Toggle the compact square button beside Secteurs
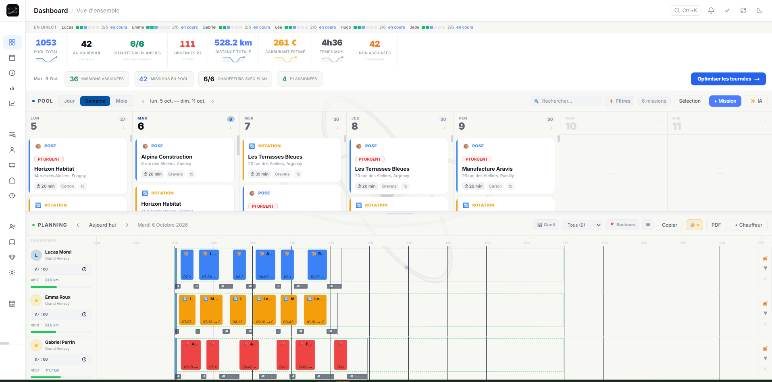Viewport: 772px width, 382px height. point(648,225)
